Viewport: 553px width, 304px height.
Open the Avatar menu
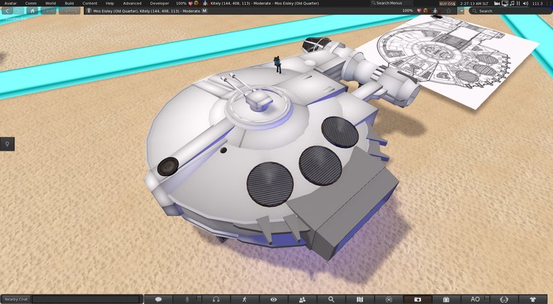coord(10,3)
